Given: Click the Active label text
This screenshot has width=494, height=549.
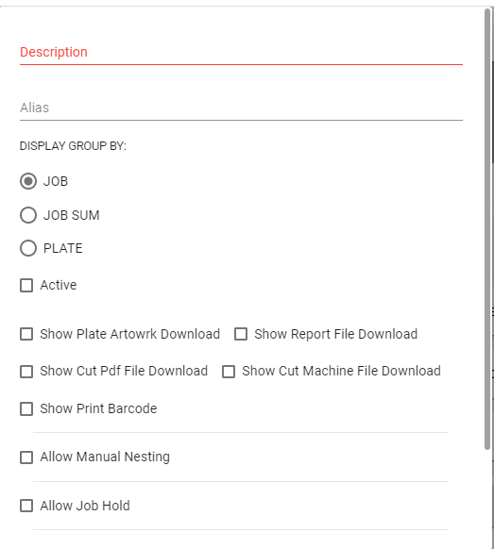Looking at the screenshot, I should (59, 285).
